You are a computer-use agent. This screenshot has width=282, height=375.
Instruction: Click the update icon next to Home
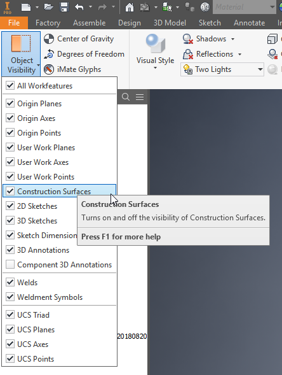[145, 7]
